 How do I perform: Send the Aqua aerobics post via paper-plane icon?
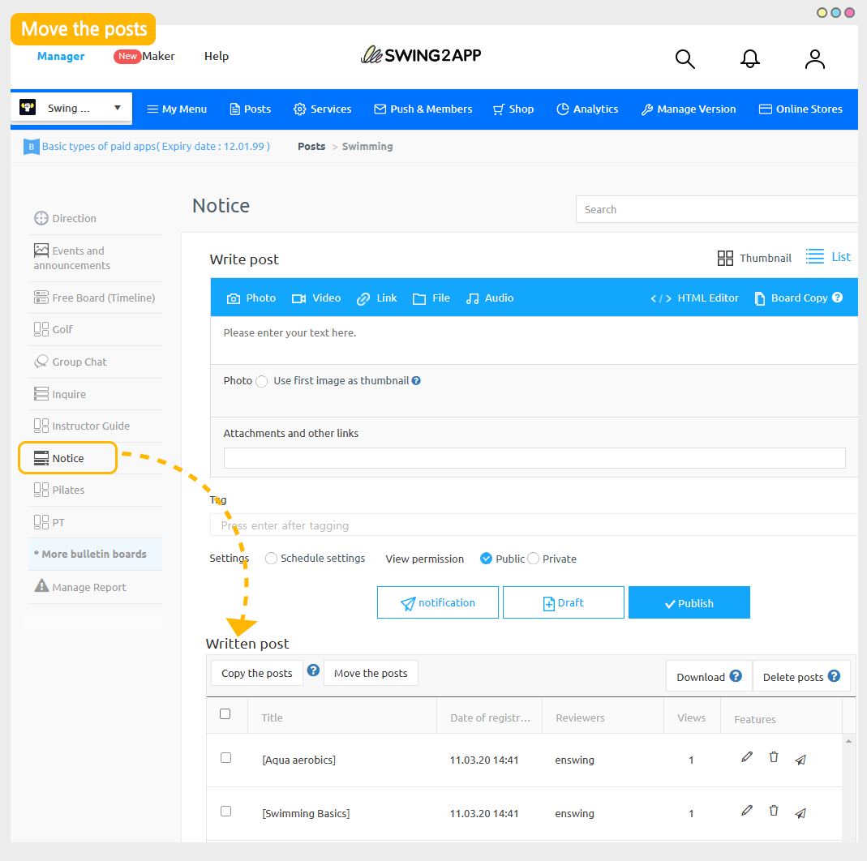[x=800, y=760]
